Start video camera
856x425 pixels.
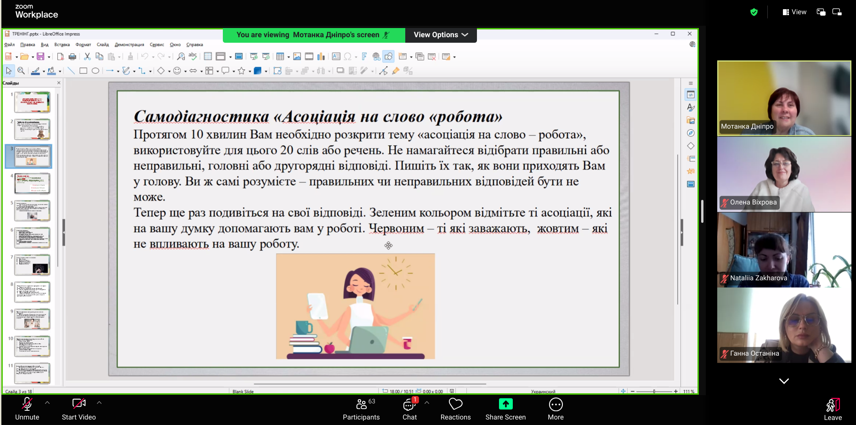[79, 408]
